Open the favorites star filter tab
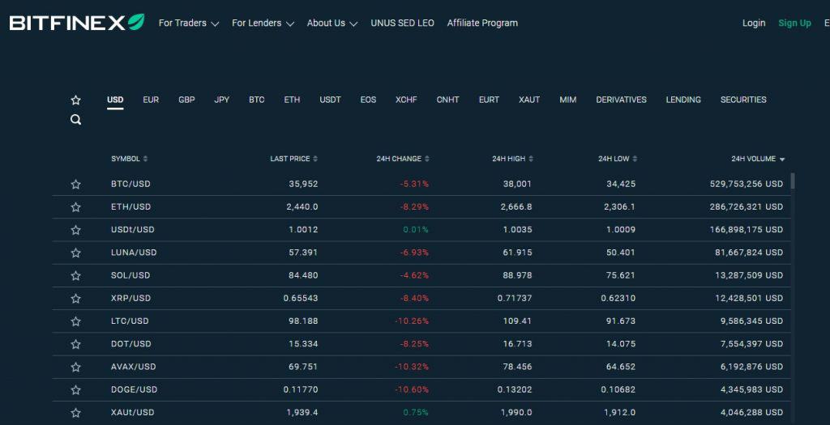This screenshot has height=425, width=830. click(x=75, y=100)
